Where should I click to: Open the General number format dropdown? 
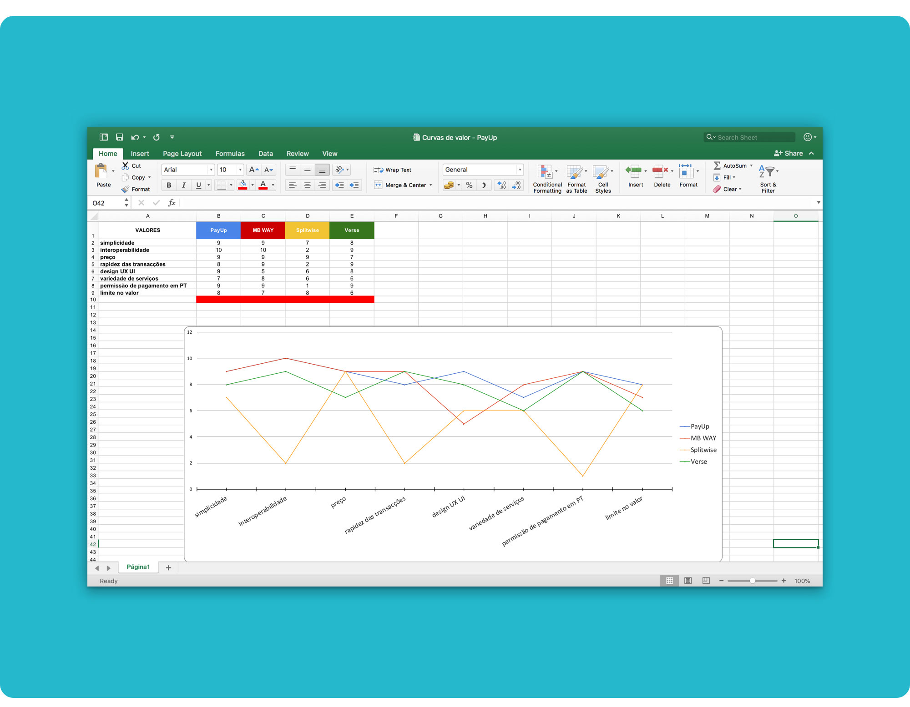coord(520,170)
